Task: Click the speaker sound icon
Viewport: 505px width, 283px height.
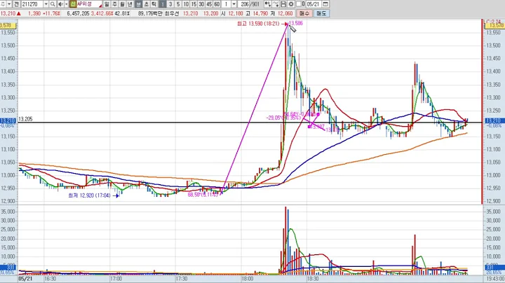Action: [60, 4]
